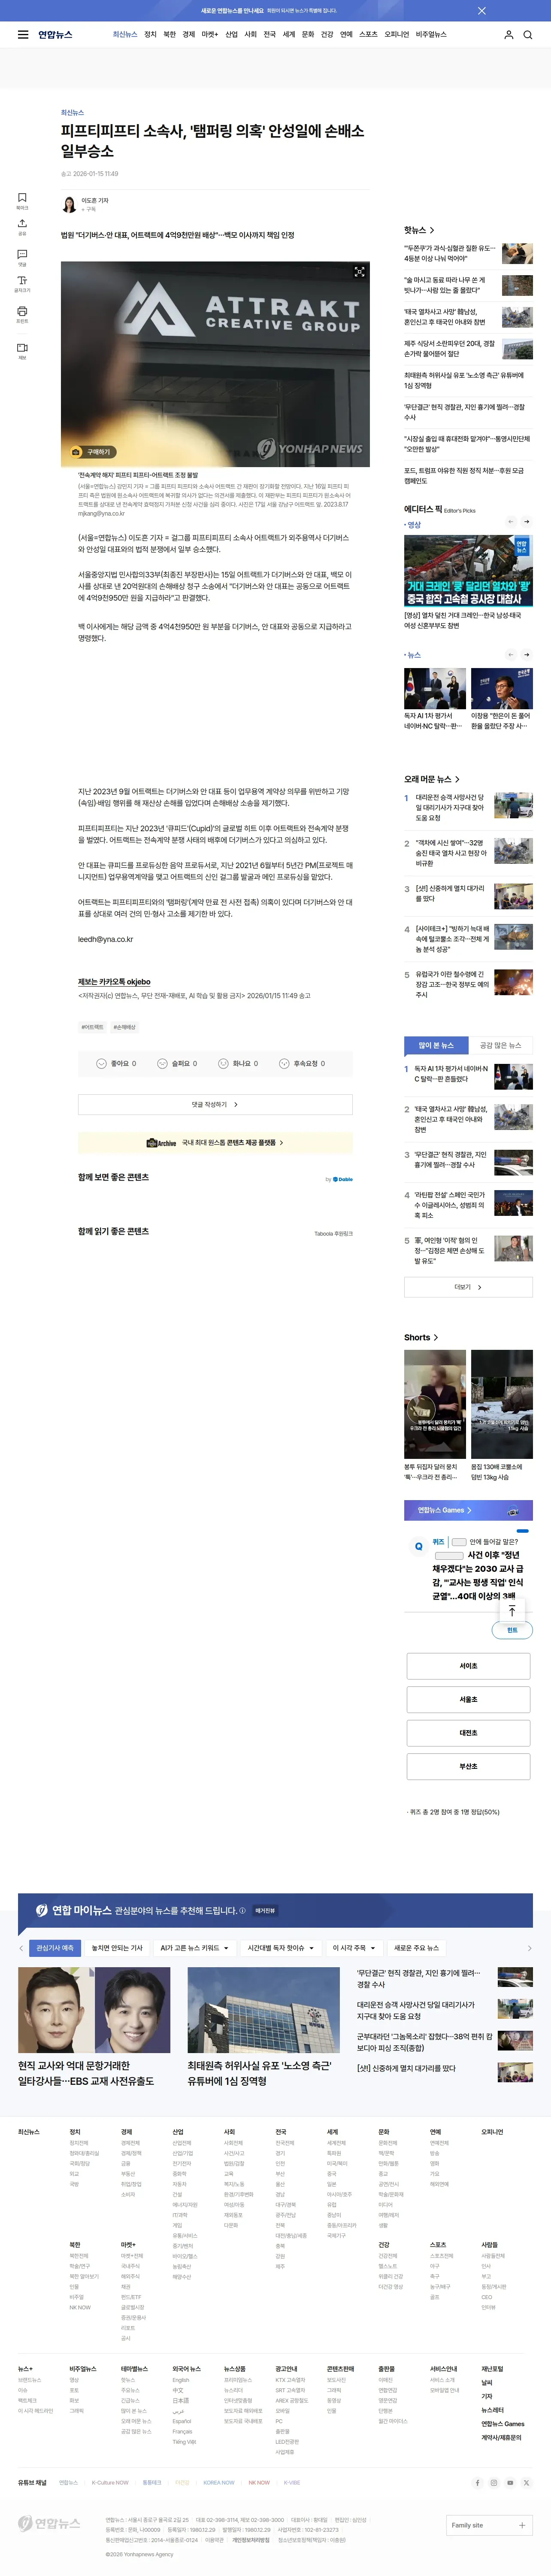Select the 관심기사 예측 tab
This screenshot has width=551, height=2576.
pyautogui.click(x=55, y=1948)
